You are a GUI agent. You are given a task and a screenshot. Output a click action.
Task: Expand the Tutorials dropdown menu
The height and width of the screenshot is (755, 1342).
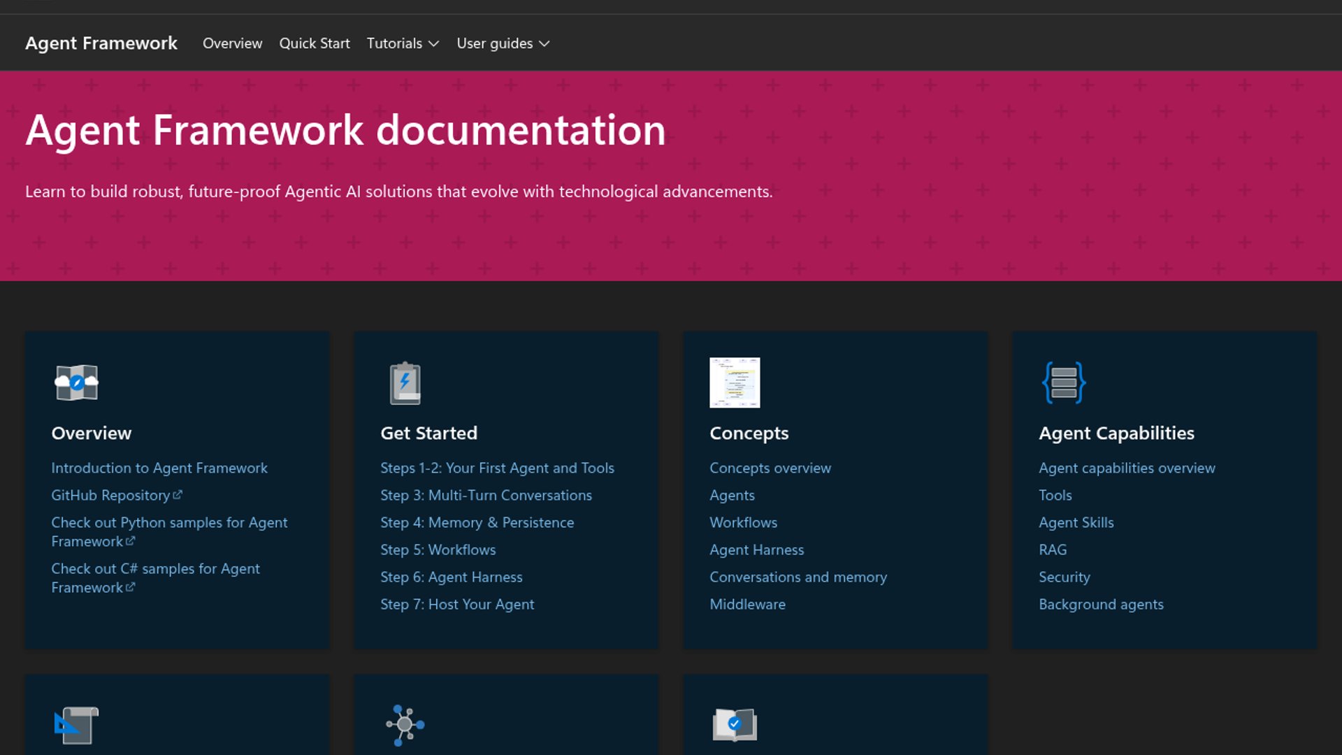pos(403,43)
